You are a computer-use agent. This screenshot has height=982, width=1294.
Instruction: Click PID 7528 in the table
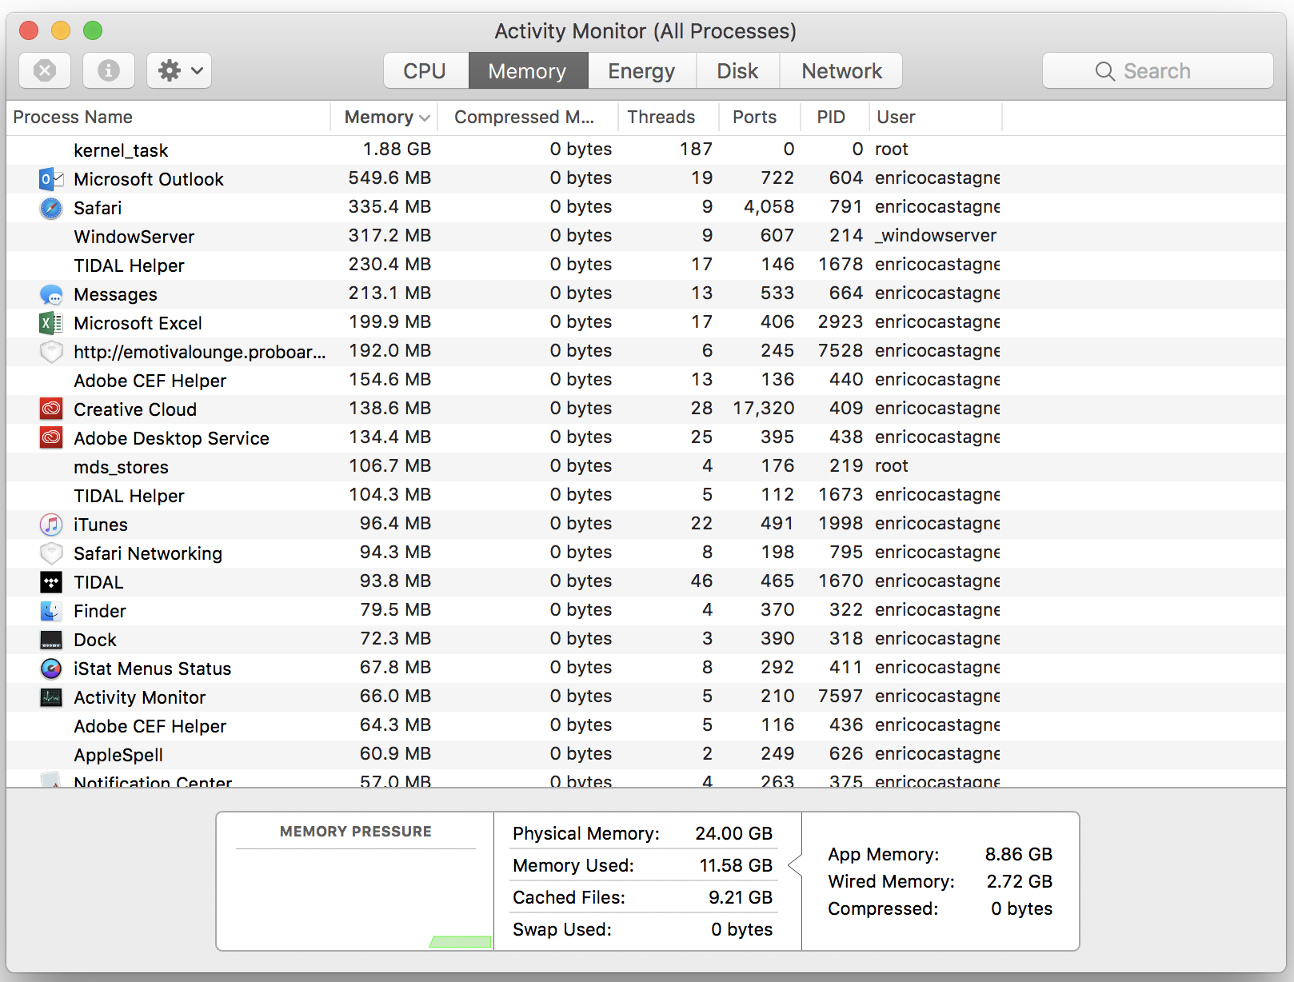pyautogui.click(x=841, y=350)
